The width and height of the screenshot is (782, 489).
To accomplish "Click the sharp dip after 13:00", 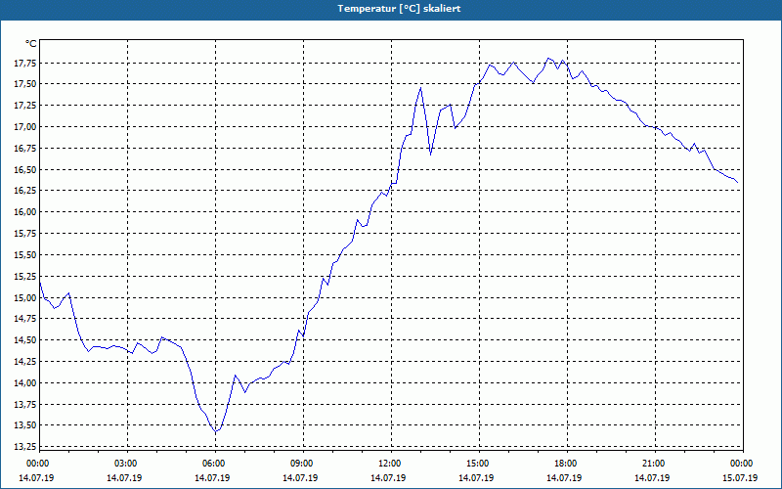I will (430, 155).
